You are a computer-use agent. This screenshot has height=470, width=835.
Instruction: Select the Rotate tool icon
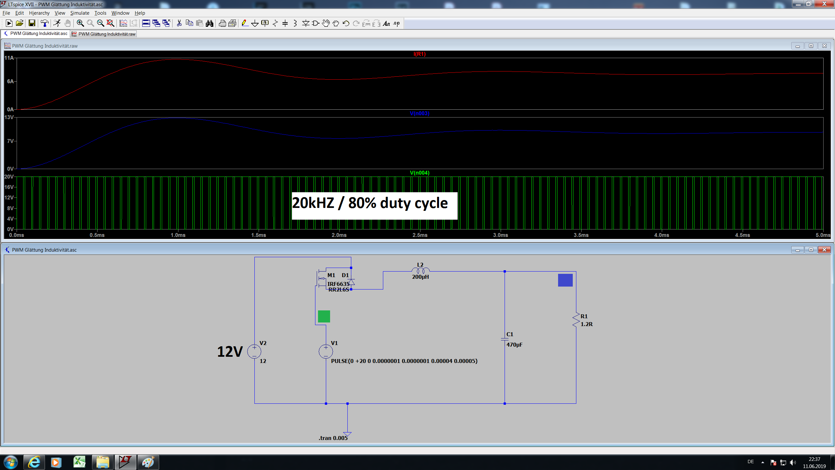coord(366,23)
